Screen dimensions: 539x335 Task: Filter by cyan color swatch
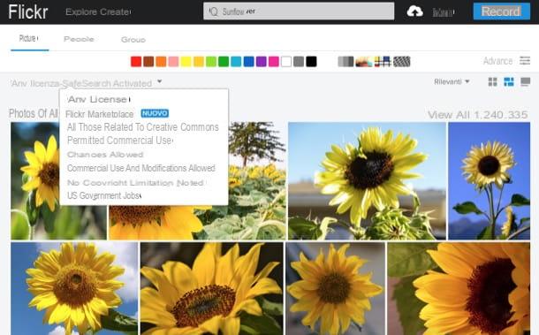click(x=236, y=62)
